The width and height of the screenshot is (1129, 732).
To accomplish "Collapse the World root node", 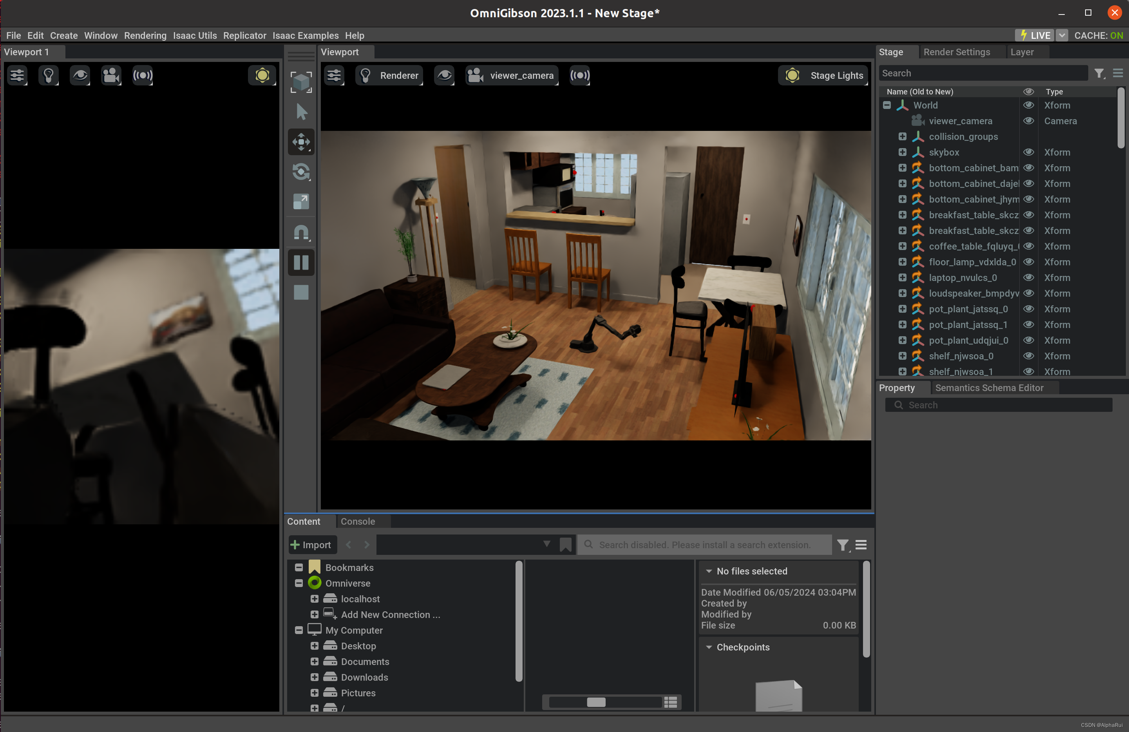I will 886,105.
